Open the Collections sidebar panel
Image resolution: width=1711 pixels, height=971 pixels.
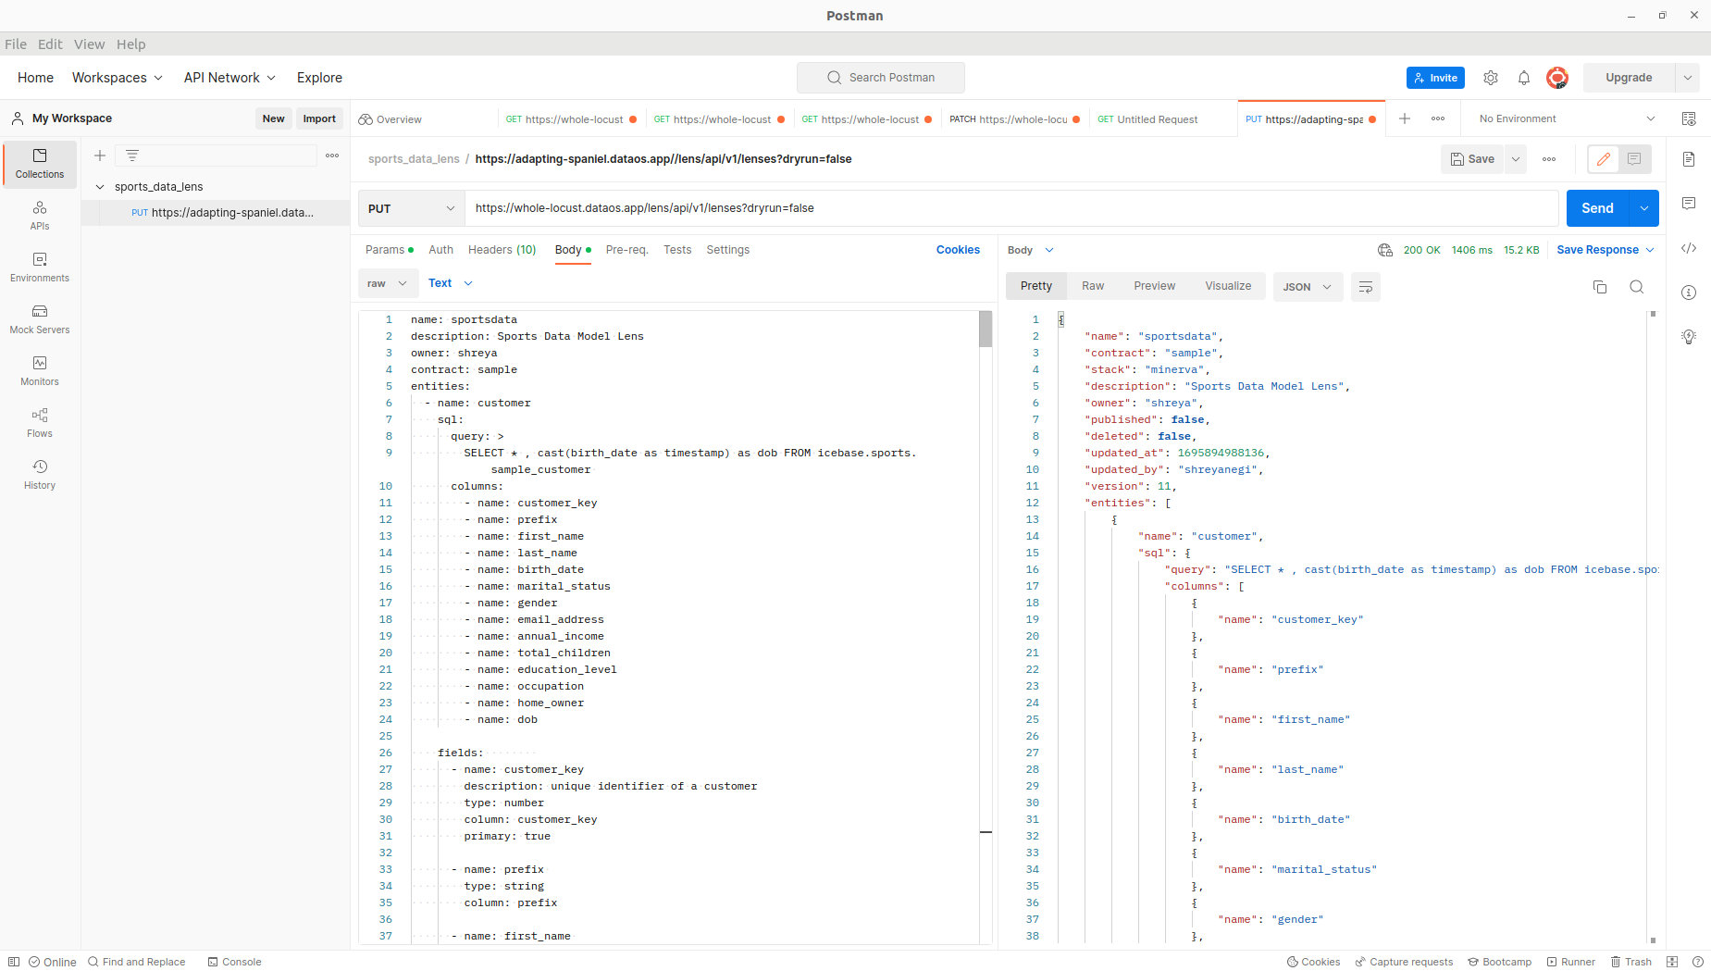click(x=40, y=164)
